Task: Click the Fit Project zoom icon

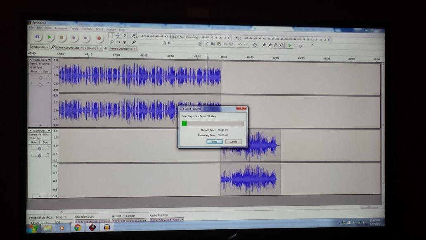Action: point(282,45)
